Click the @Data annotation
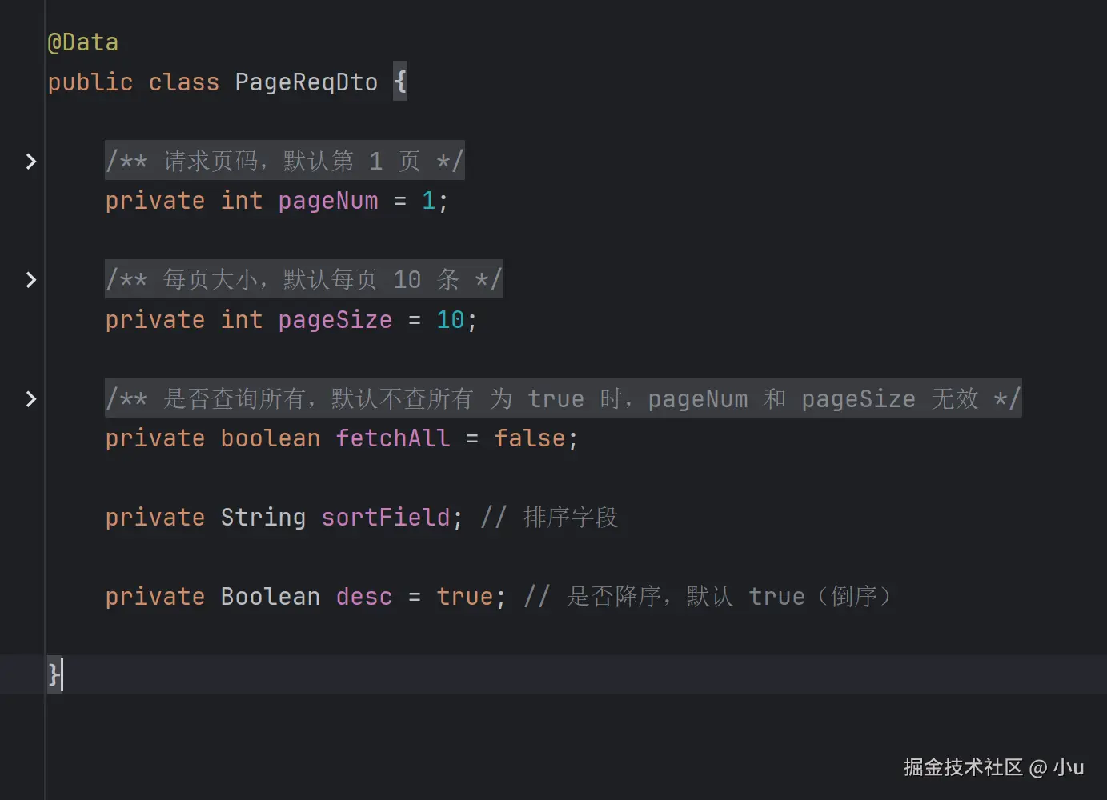This screenshot has height=800, width=1107. point(83,42)
